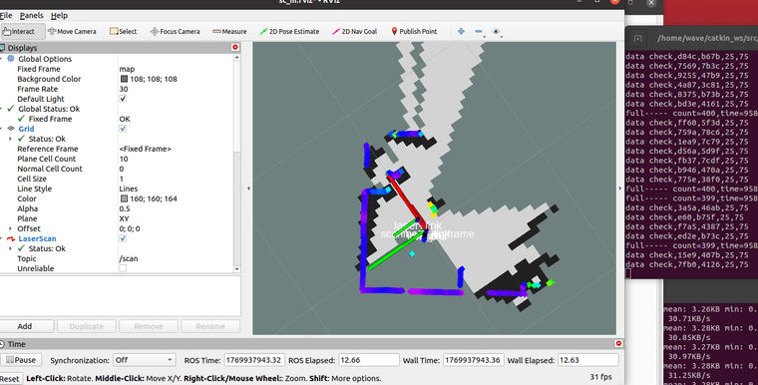Image resolution: width=758 pixels, height=385 pixels.
Task: Click the Time panel clock icon
Action: pyautogui.click(x=2, y=344)
